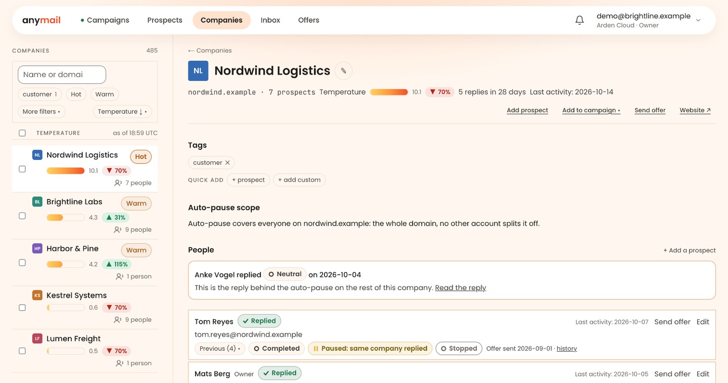This screenshot has height=383, width=728.
Task: Select the Kestrel Systems row checkbox
Action: (22, 308)
